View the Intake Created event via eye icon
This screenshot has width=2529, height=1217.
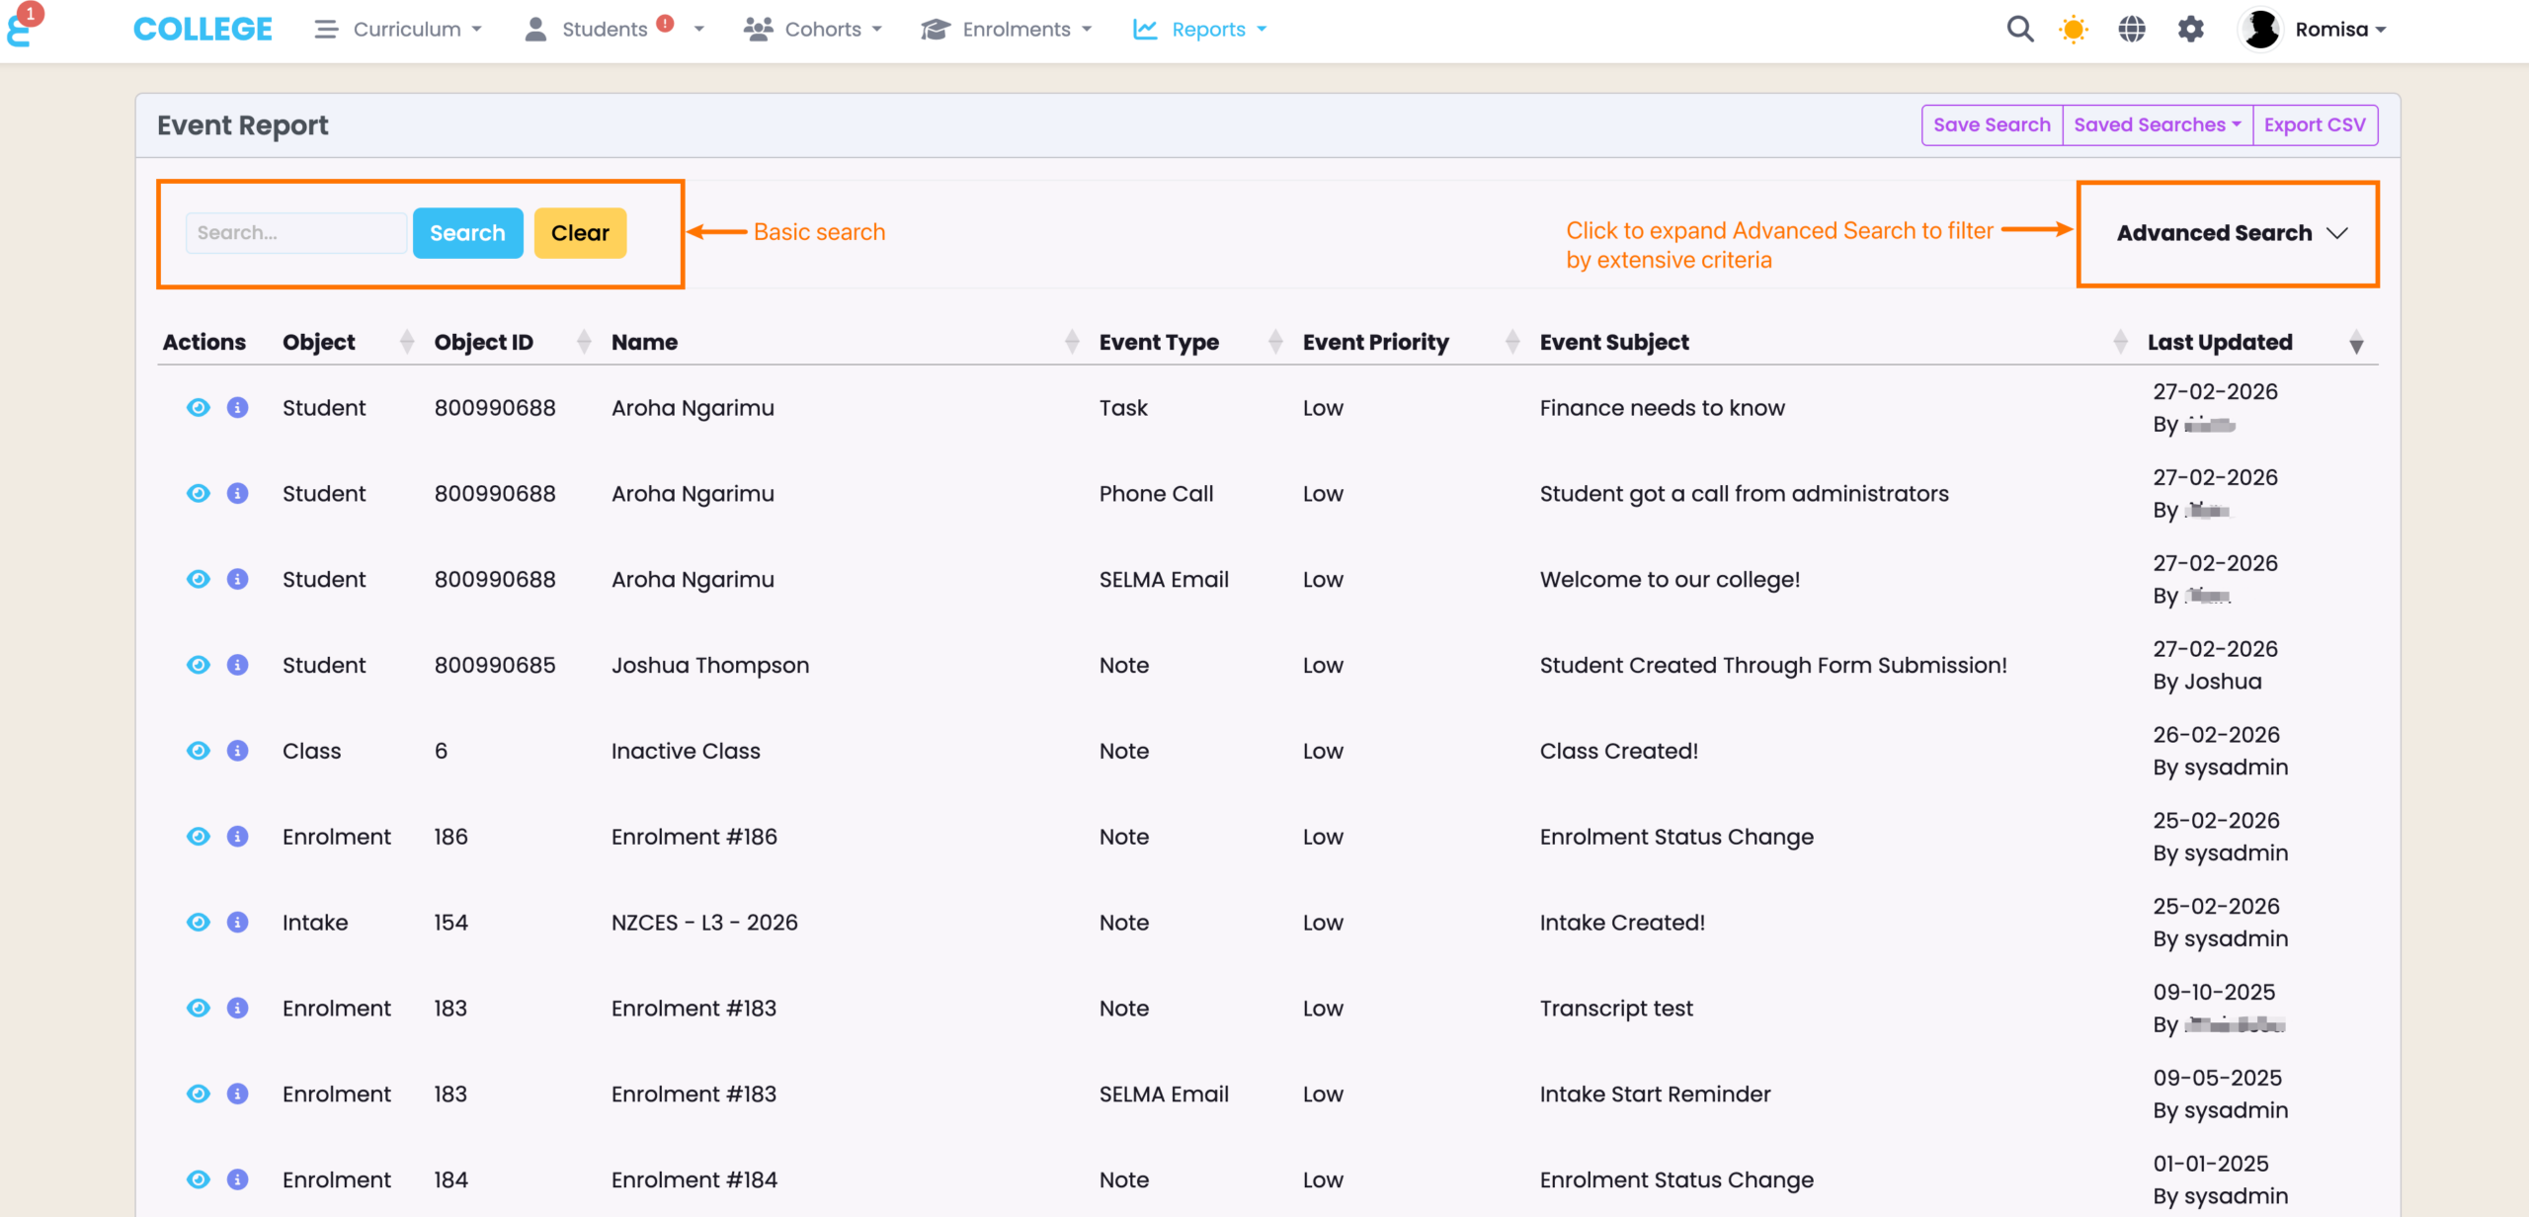(198, 923)
